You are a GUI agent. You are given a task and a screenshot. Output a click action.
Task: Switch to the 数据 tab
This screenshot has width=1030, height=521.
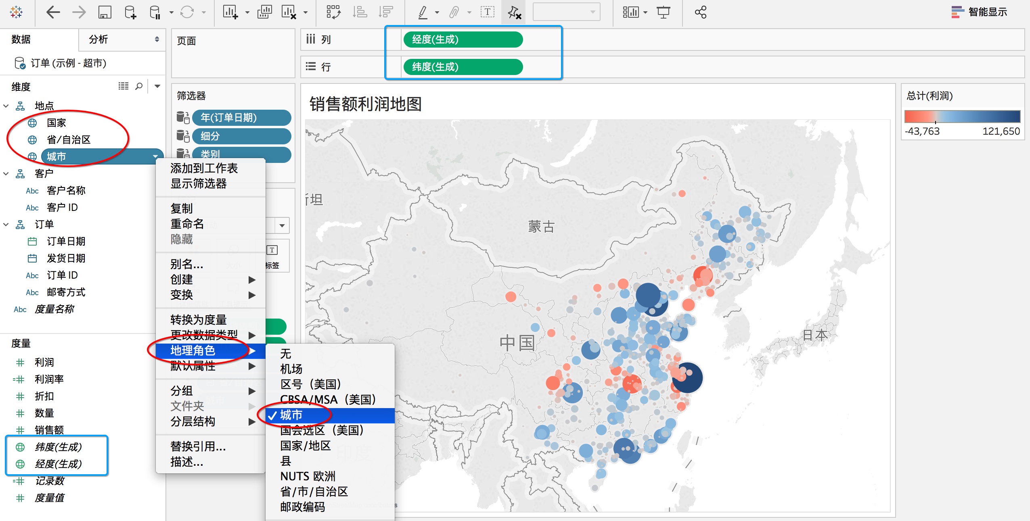(21, 39)
